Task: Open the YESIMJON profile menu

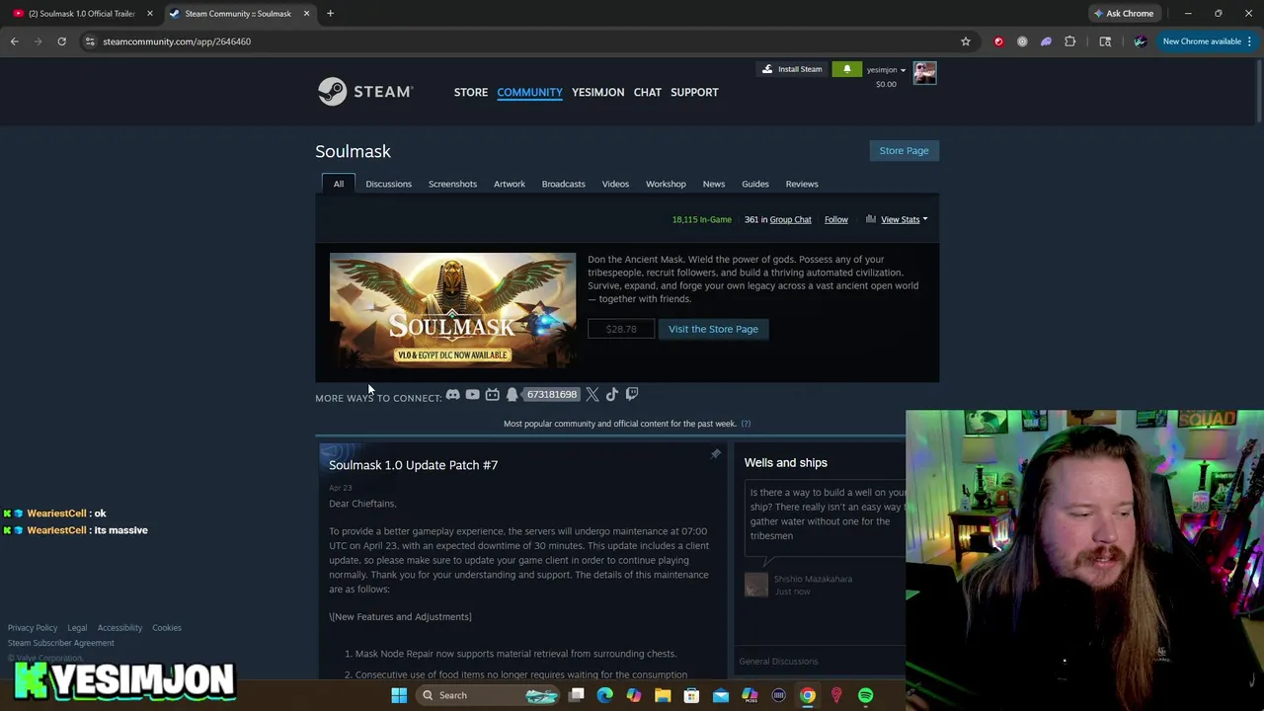Action: click(x=597, y=92)
